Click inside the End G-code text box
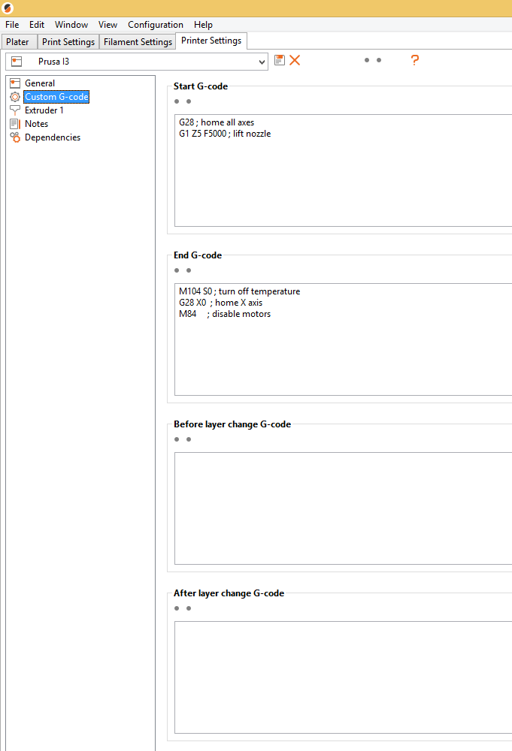 (344, 339)
